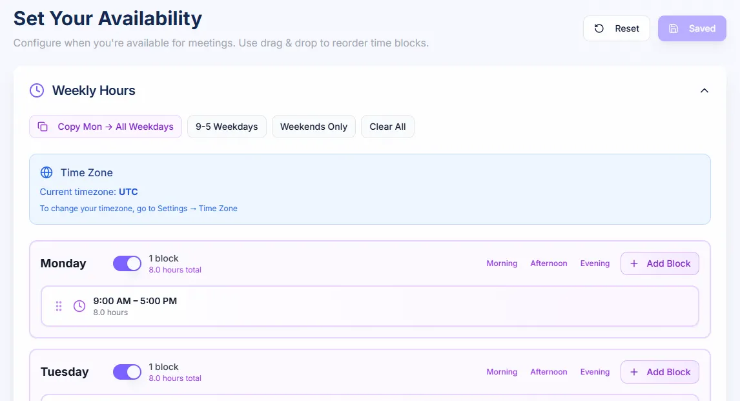The height and width of the screenshot is (401, 740).
Task: Collapse the Weekly Hours section
Action: coord(704,90)
